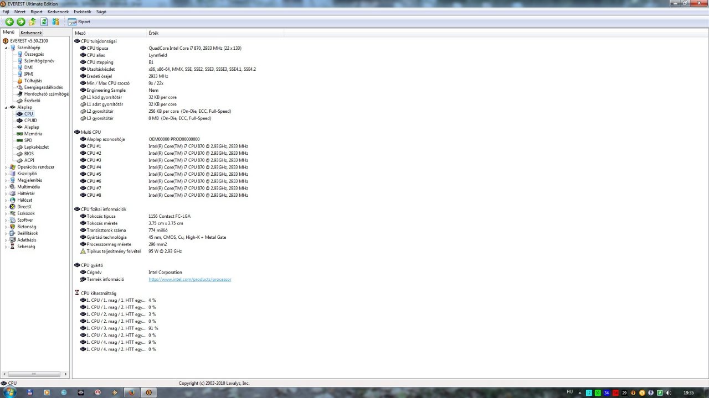Image resolution: width=709 pixels, height=398 pixels.
Task: Select the Tipikus teljesítmény felvétel row
Action: coord(131,251)
